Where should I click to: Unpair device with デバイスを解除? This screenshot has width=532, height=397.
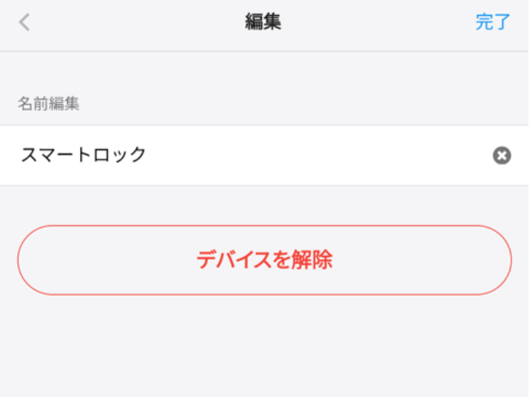[x=265, y=260]
